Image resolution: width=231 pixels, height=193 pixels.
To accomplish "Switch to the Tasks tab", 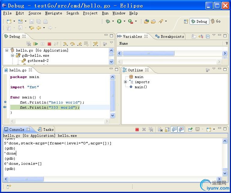I will (46, 130).
